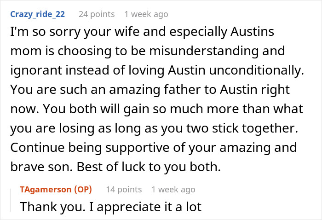Image resolution: width=322 pixels, height=220 pixels.
Task: Click the line starting 'mom is choosing to be'
Action: pos(148,51)
